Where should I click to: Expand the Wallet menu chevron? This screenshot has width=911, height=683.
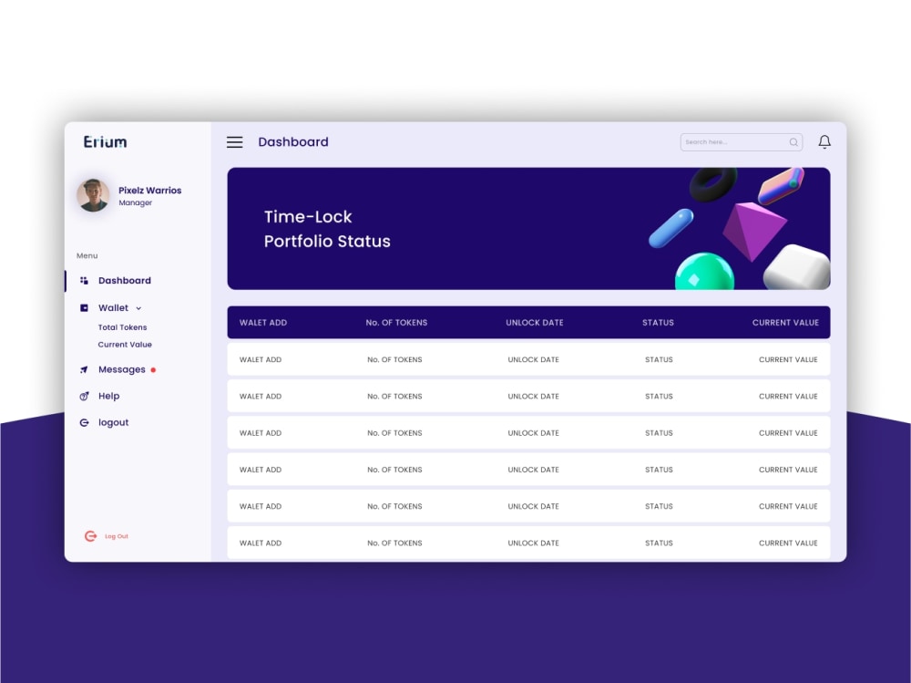click(x=137, y=307)
